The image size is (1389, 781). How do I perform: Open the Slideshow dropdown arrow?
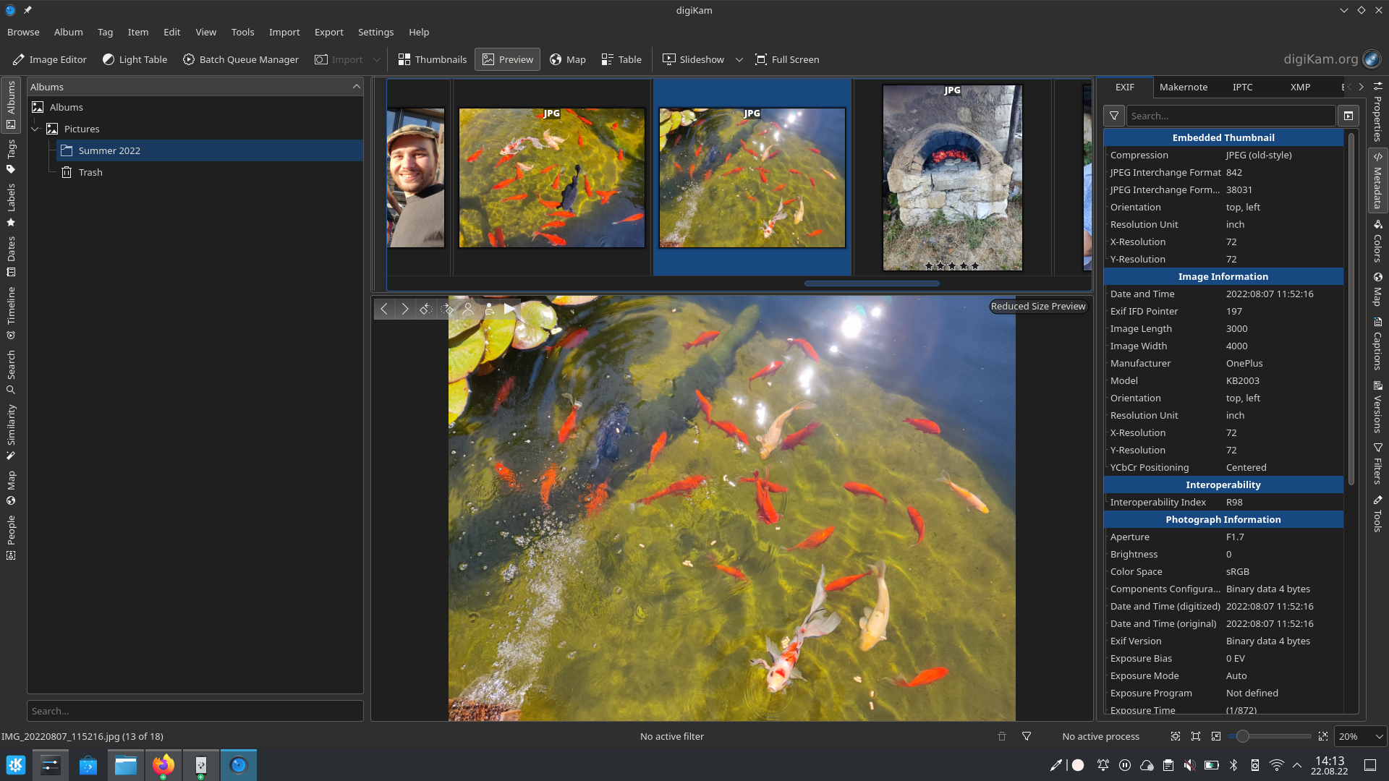pos(739,59)
